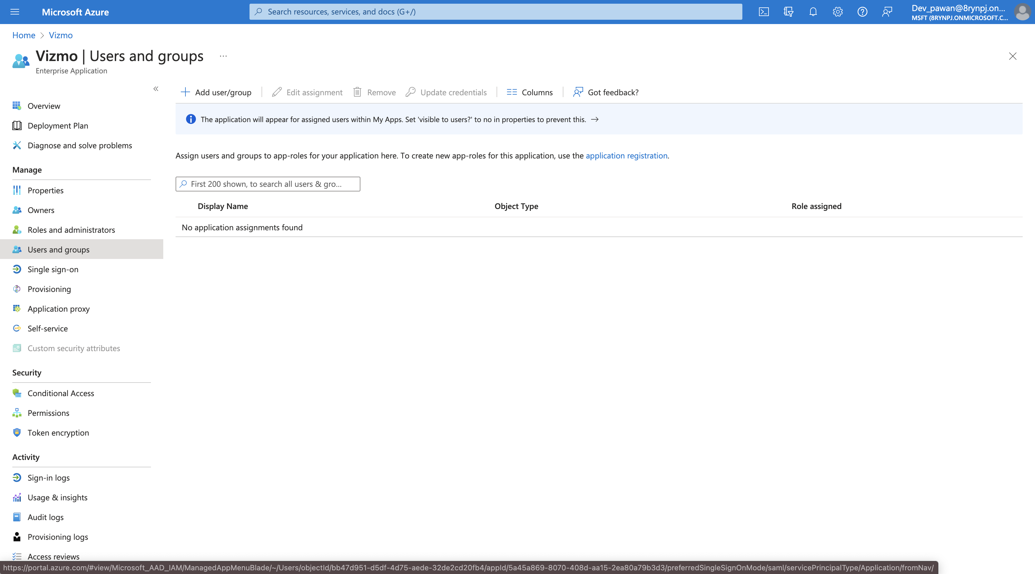
Task: Open Usage & insights
Action: click(82, 497)
